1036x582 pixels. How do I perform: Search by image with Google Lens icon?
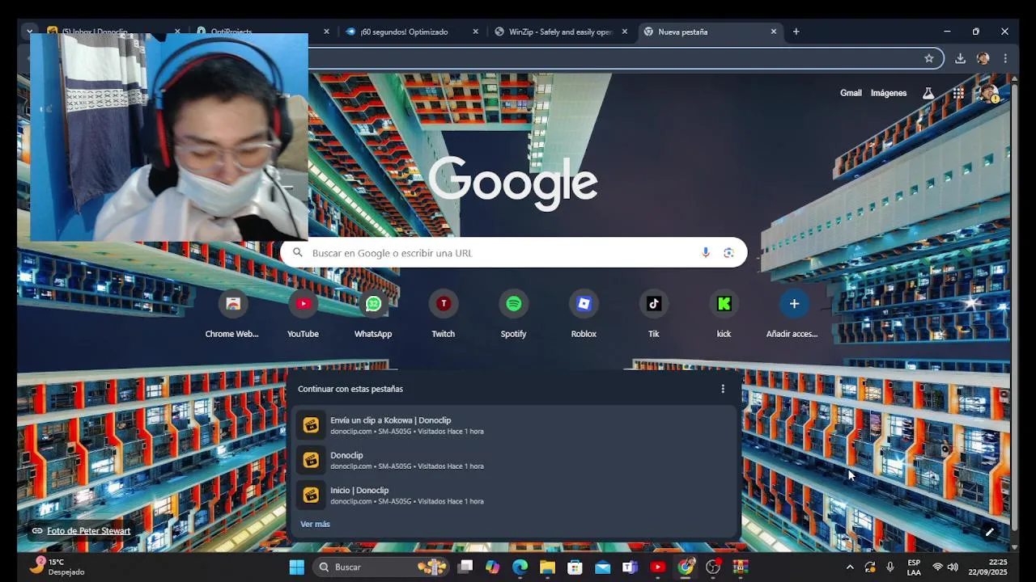pyautogui.click(x=728, y=253)
